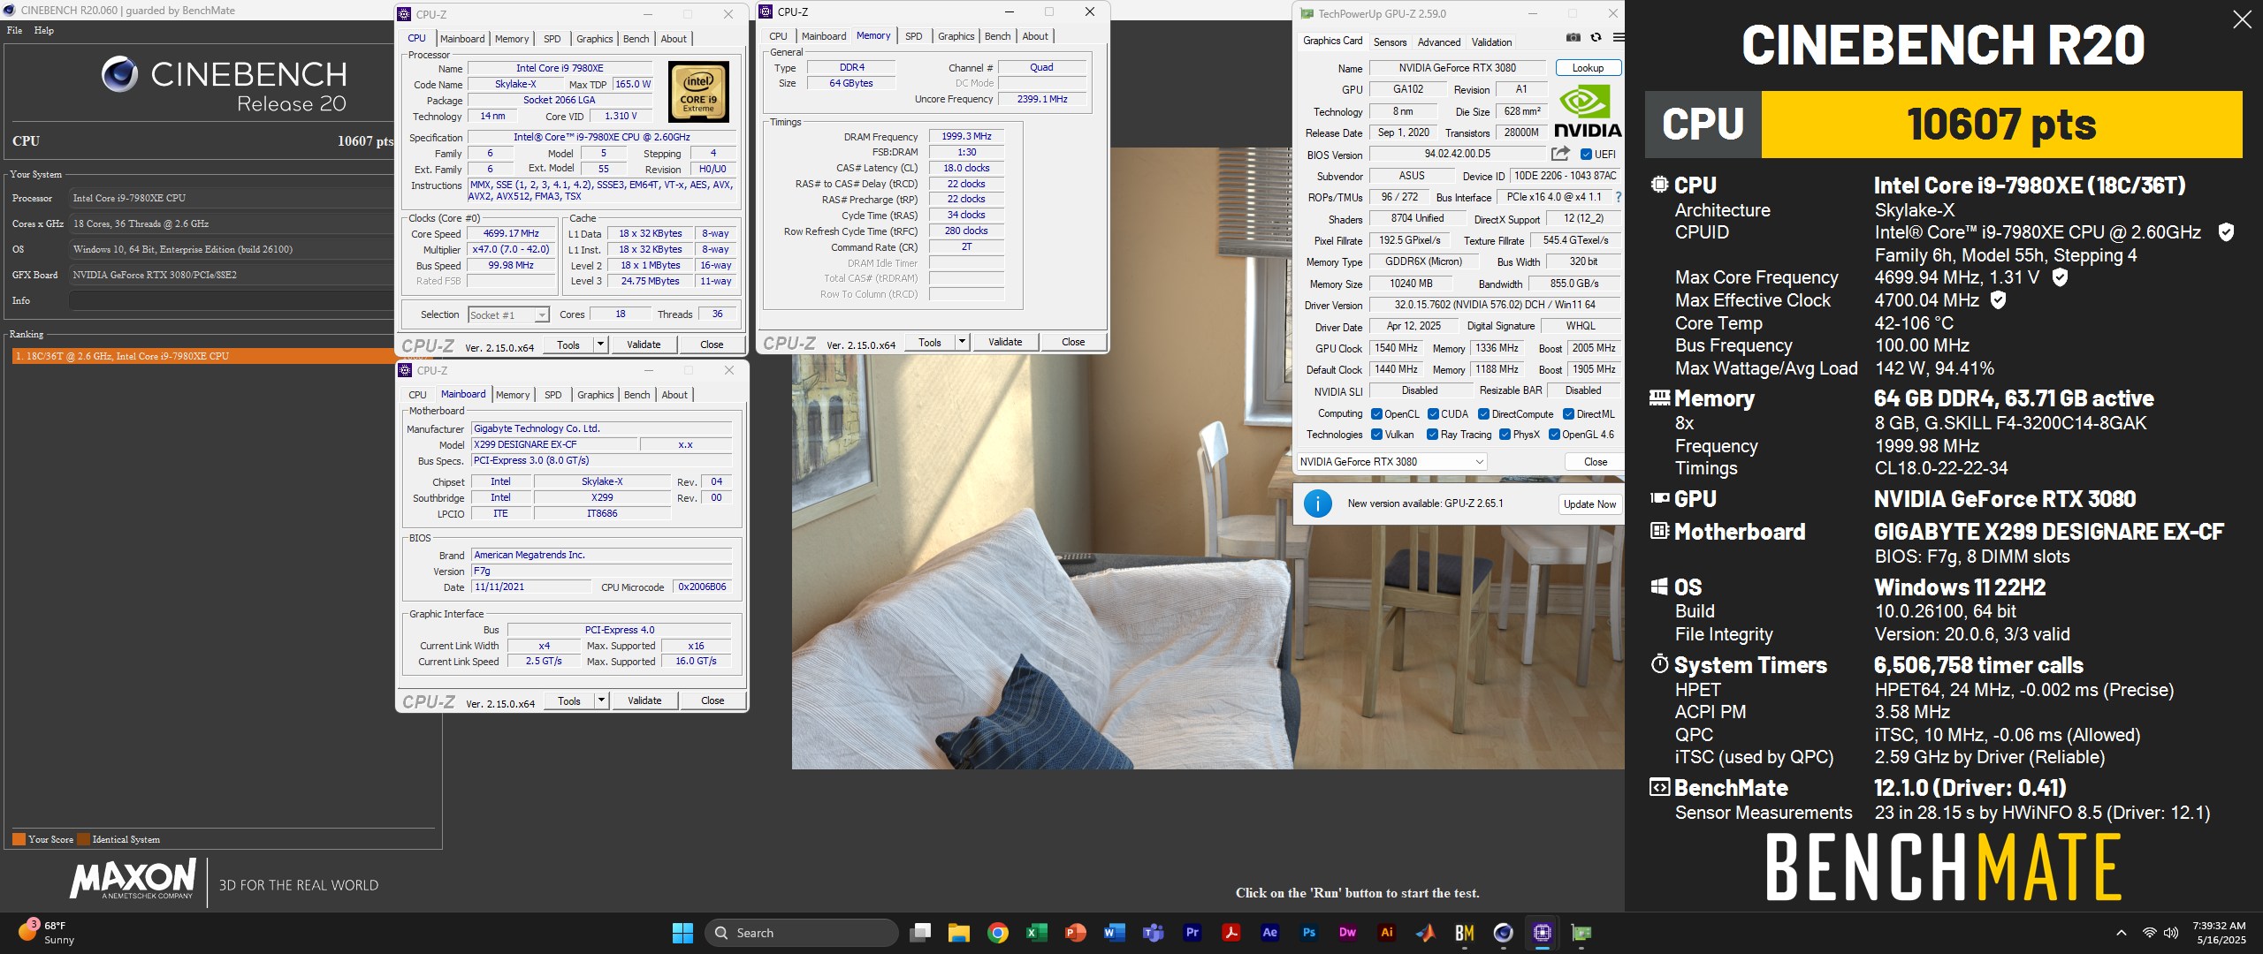Toggle the CUDA checkbox
The width and height of the screenshot is (2263, 954).
click(1433, 414)
